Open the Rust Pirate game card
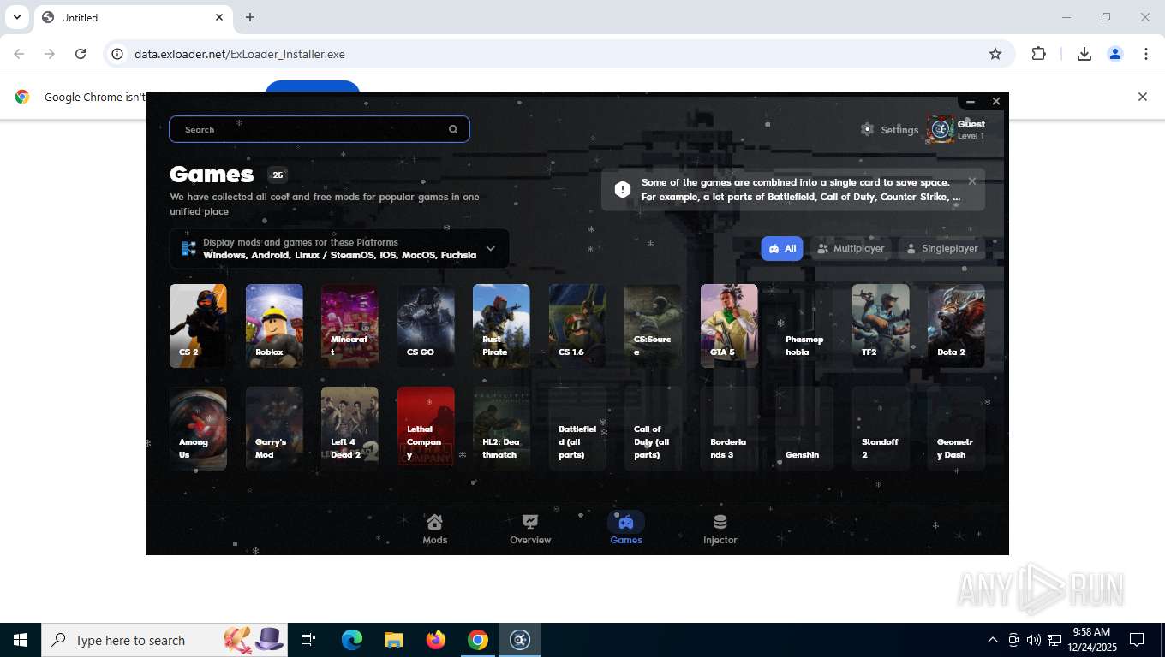Viewport: 1165px width, 657px height. [x=501, y=326]
